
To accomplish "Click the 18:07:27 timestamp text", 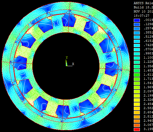I will click(142, 16).
